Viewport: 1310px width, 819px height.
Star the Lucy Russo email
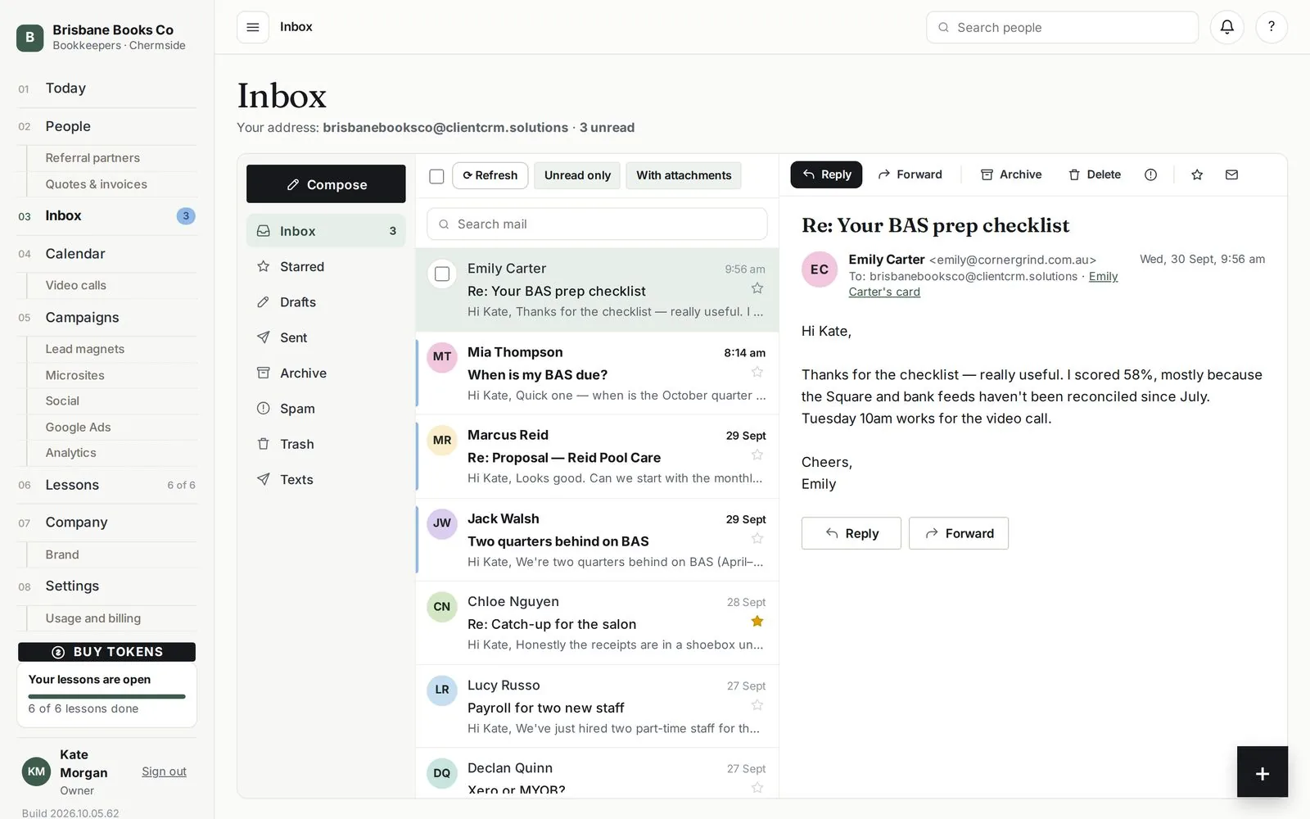point(757,704)
